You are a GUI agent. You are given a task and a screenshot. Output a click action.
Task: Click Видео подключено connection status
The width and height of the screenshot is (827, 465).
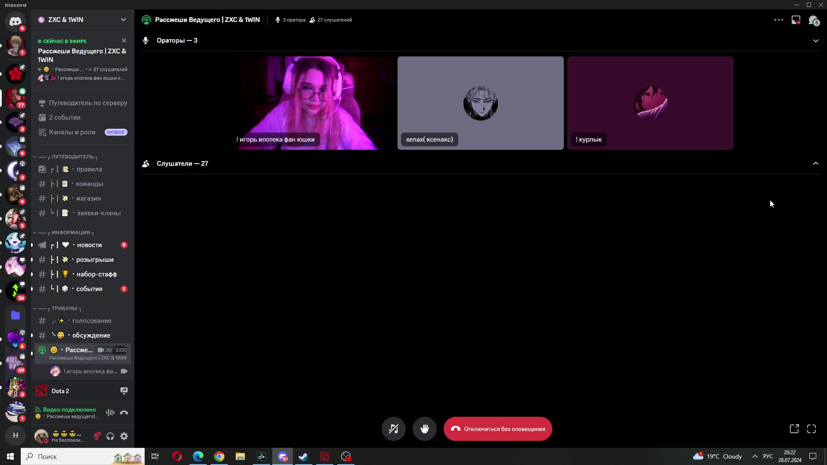pos(69,409)
